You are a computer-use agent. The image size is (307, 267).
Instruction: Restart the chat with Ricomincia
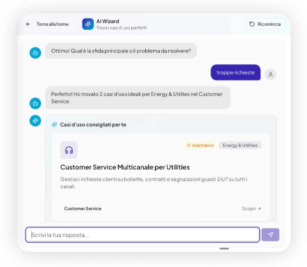click(265, 24)
